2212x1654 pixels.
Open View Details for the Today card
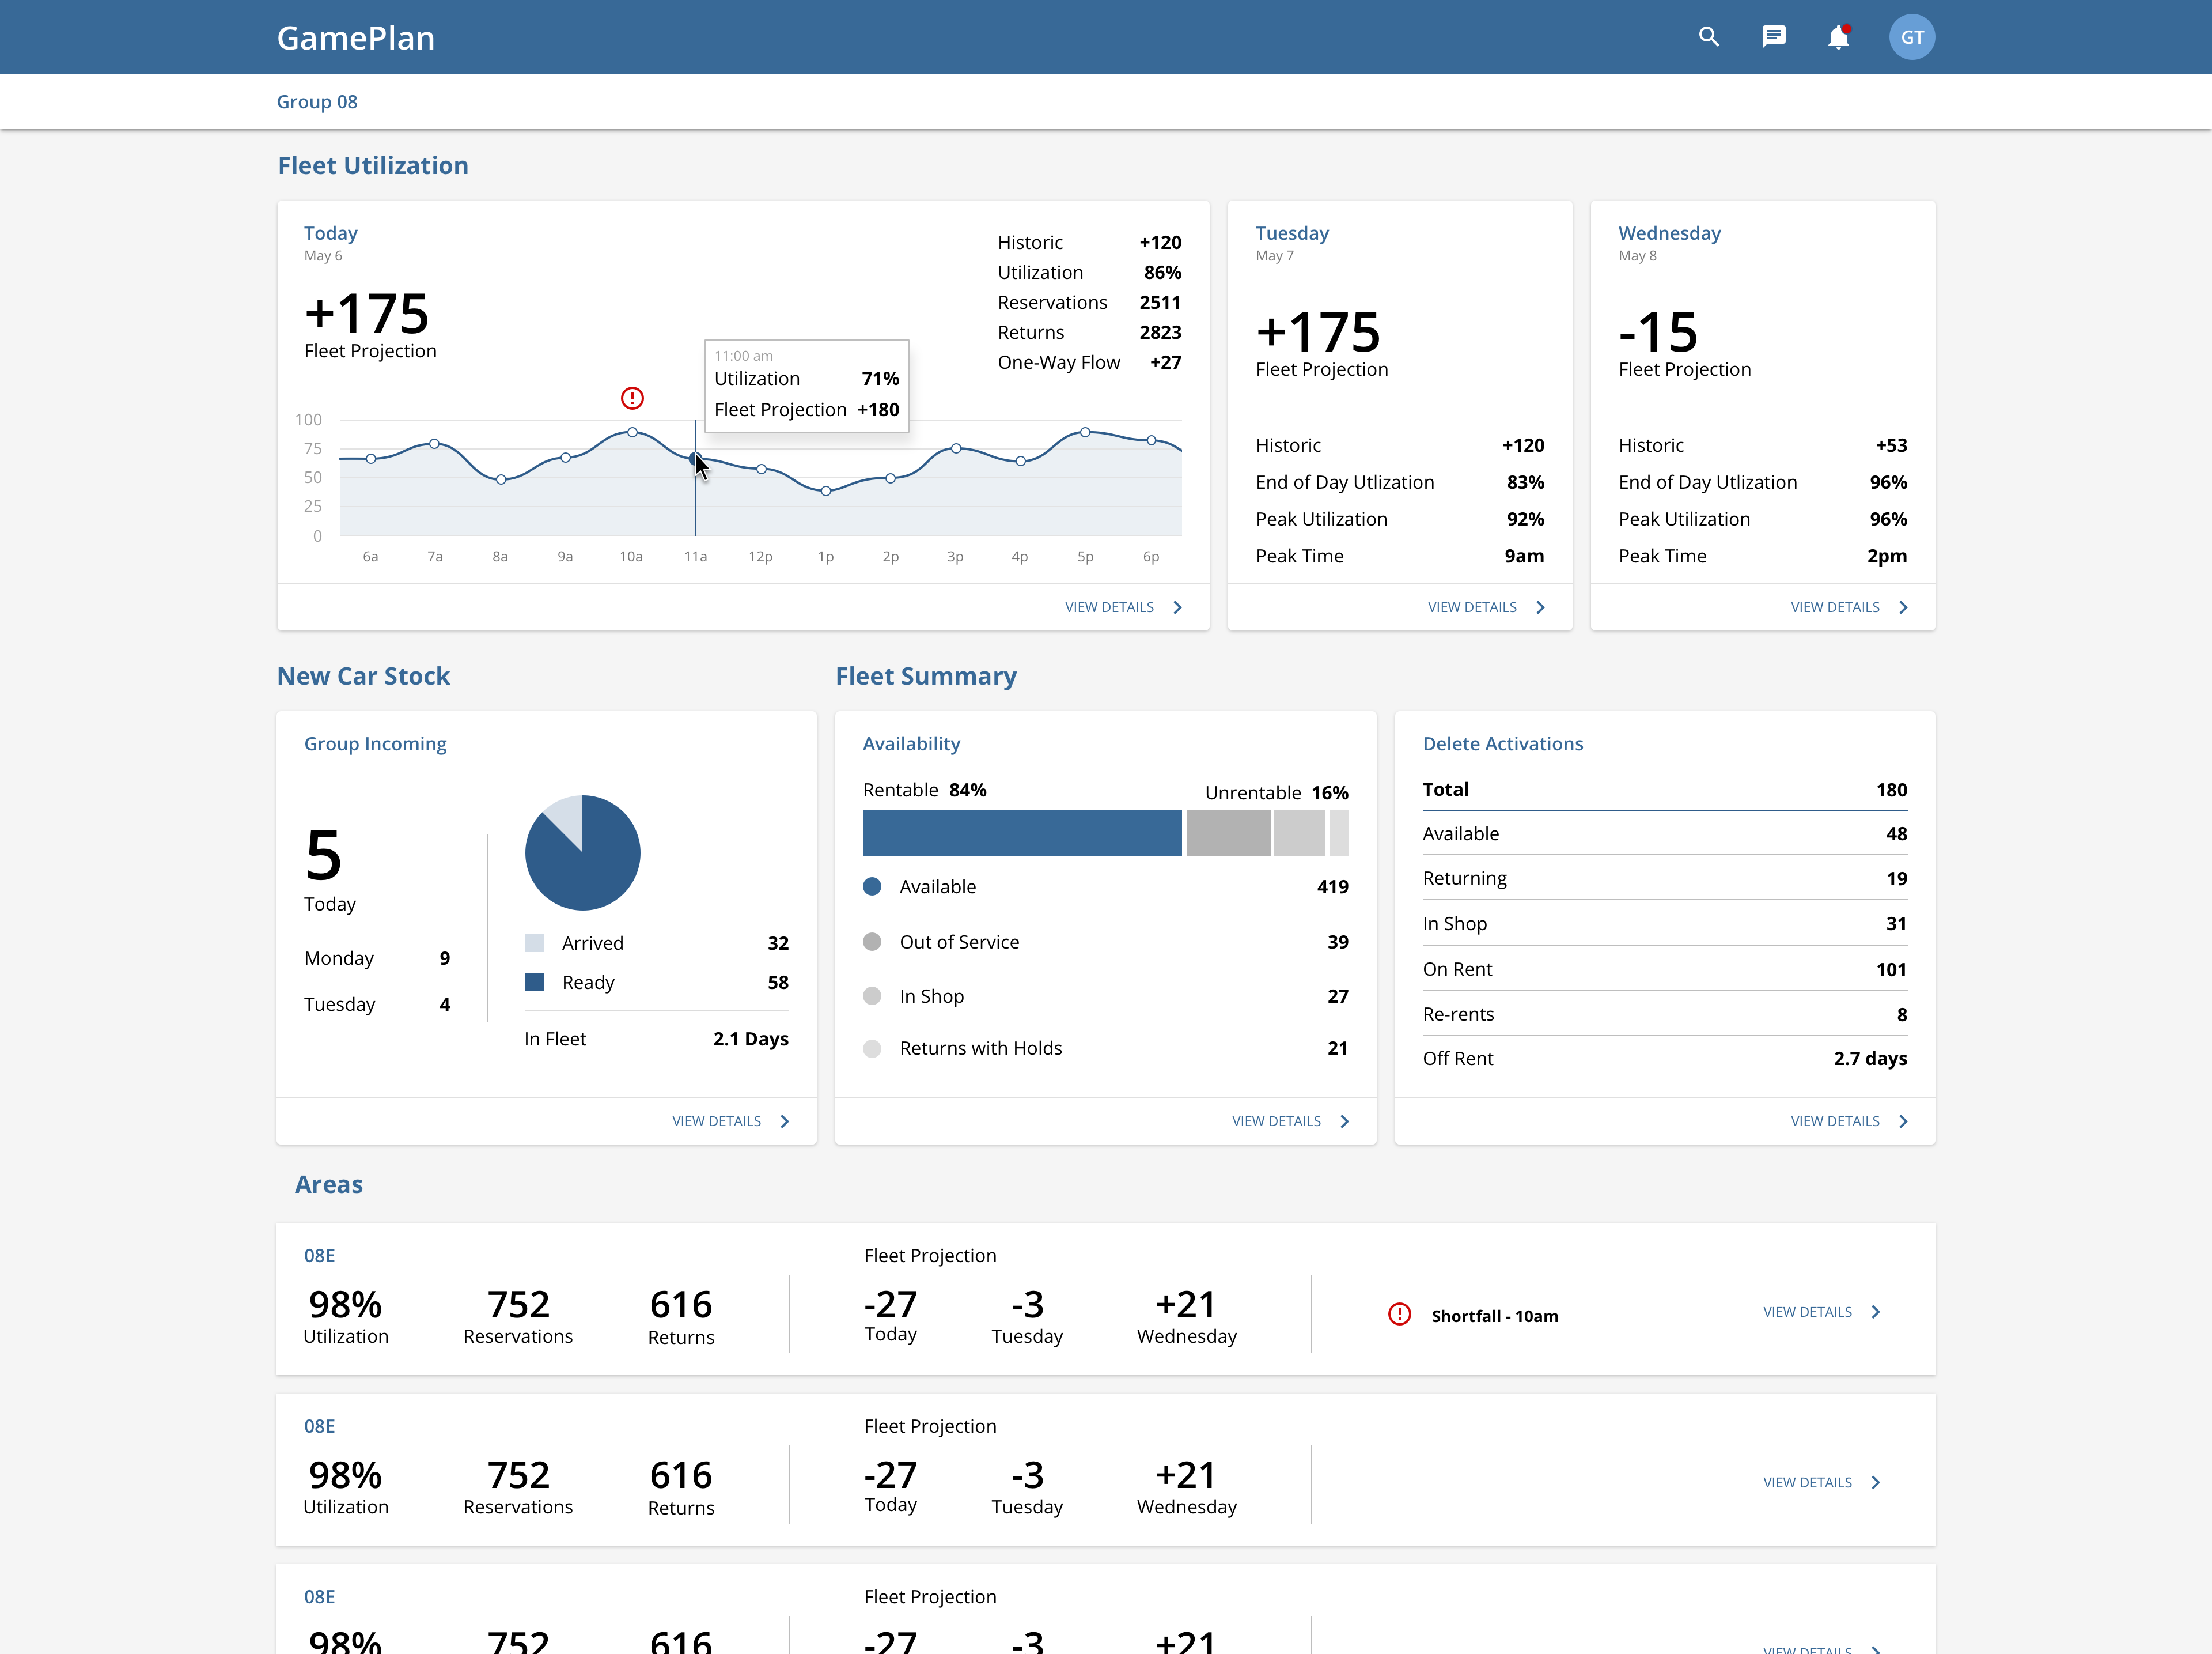pos(1109,607)
